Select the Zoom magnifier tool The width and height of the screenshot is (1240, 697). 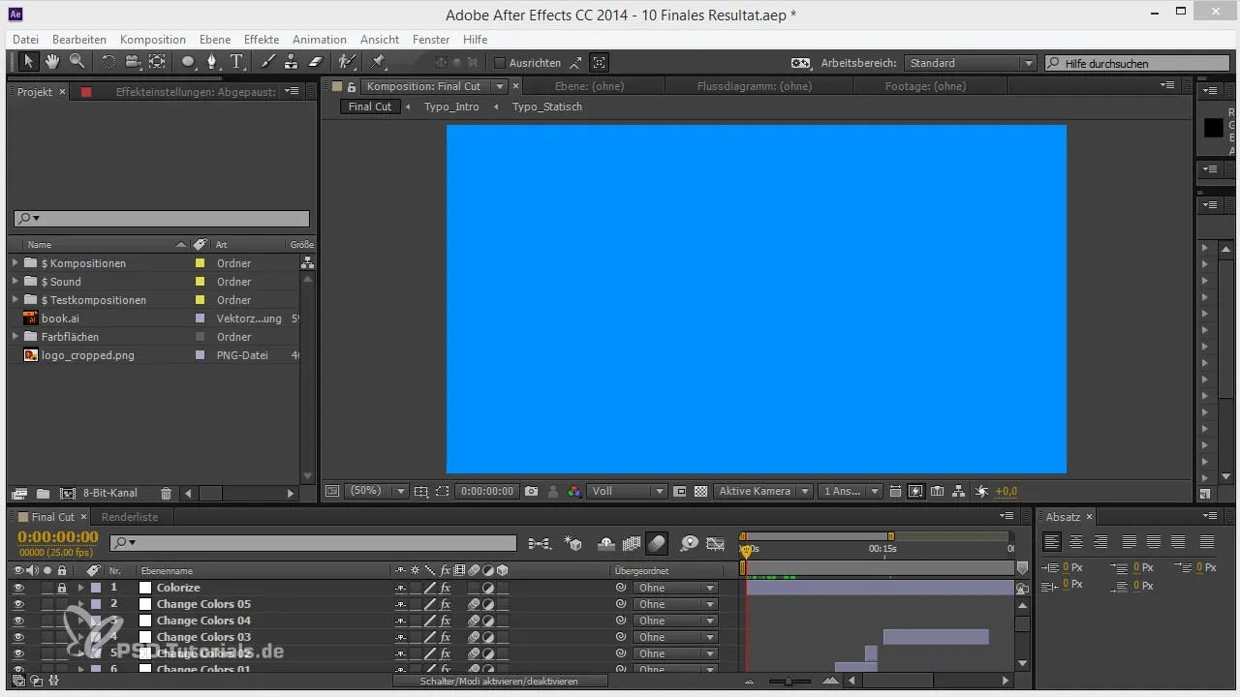tap(77, 62)
